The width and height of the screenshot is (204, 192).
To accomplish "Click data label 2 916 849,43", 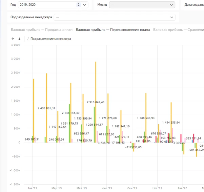I will click(96, 102).
